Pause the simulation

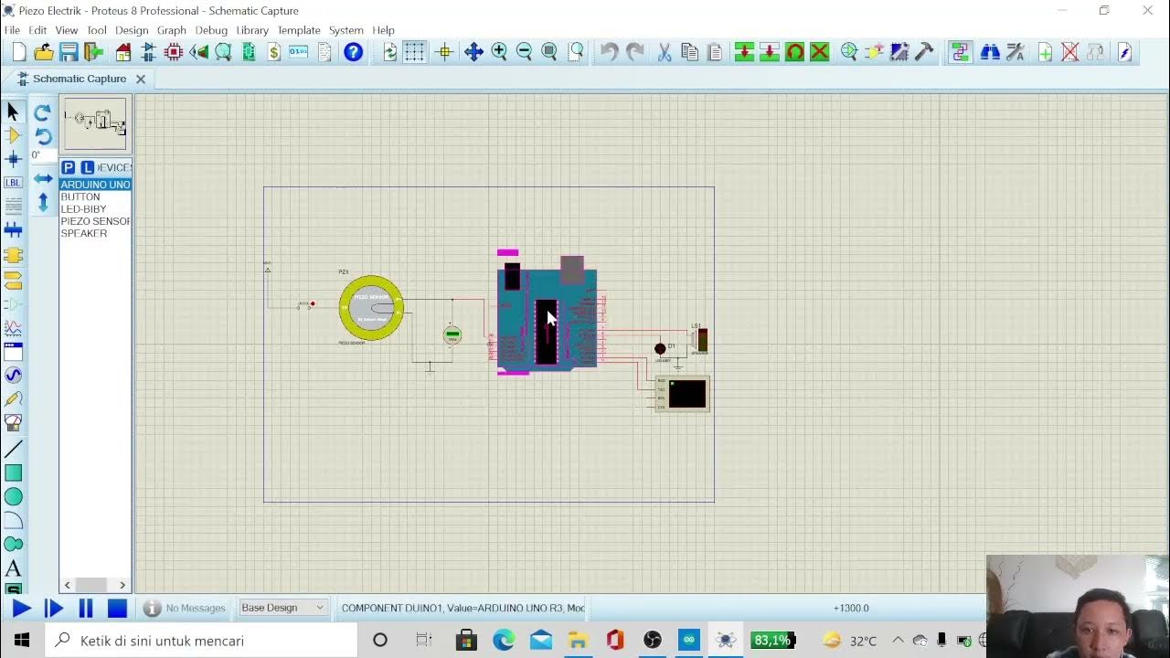(86, 609)
